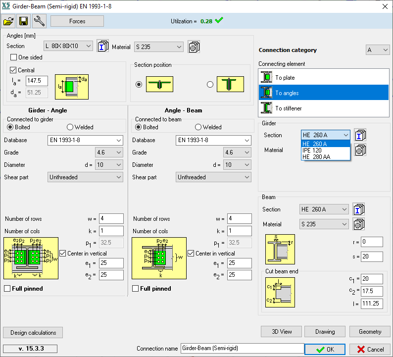This screenshot has height=357, width=393.
Task: Click the beam s value field
Action: [372, 256]
